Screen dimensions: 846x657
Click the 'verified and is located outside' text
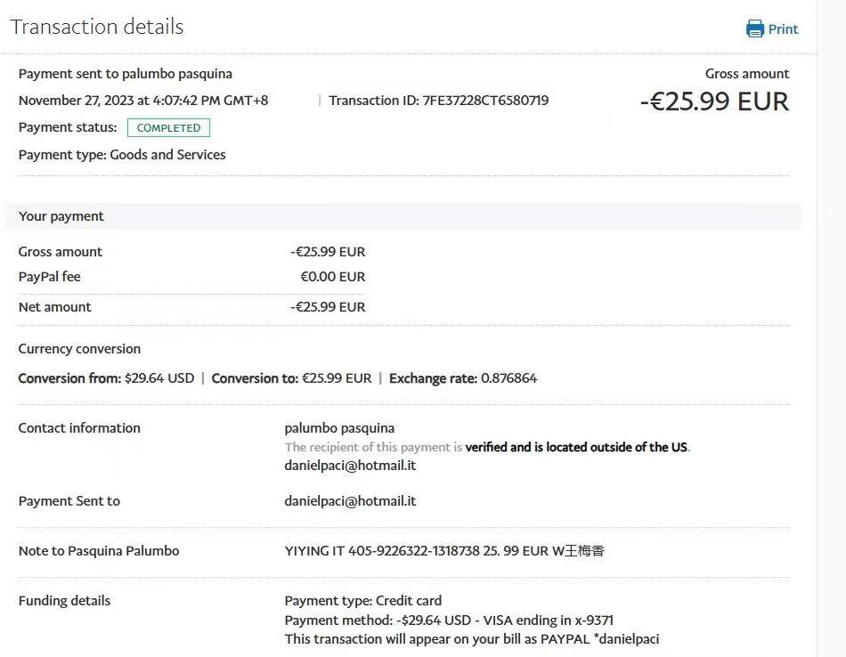576,447
